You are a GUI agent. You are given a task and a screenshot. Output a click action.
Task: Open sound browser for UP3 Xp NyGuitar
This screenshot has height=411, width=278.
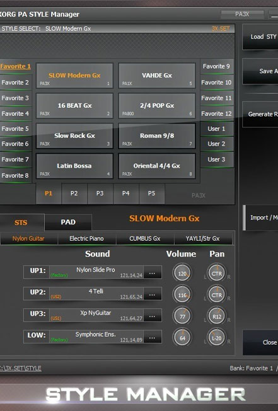152,316
